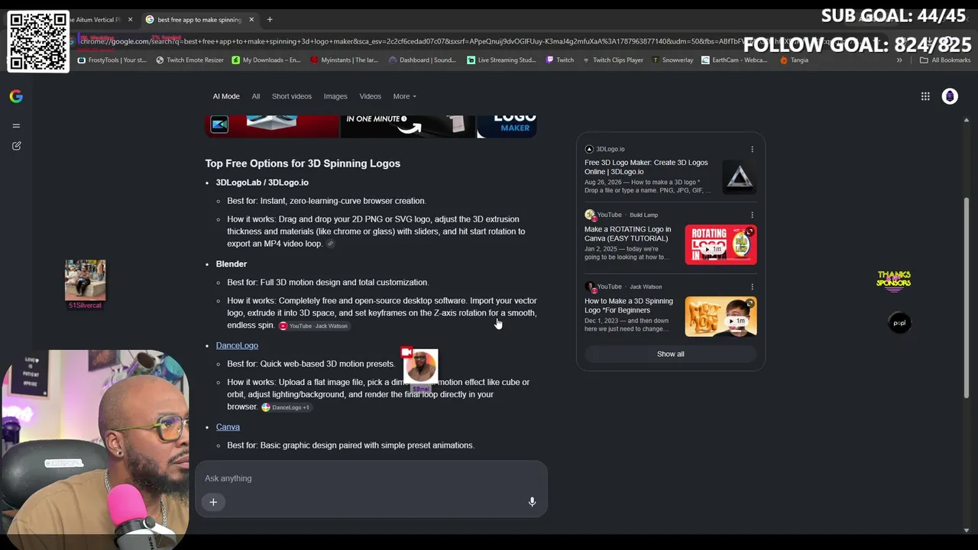Click the plus button in Ask anything box
This screenshot has height=550, width=978.
click(x=213, y=502)
